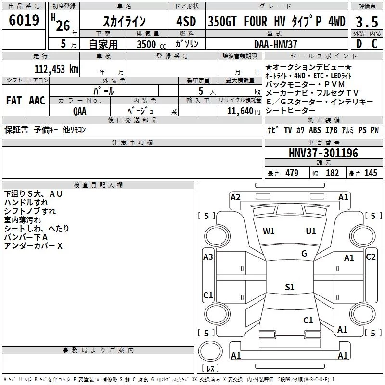
Task: Click the displacement value 3500 cc
Action: tap(151, 44)
